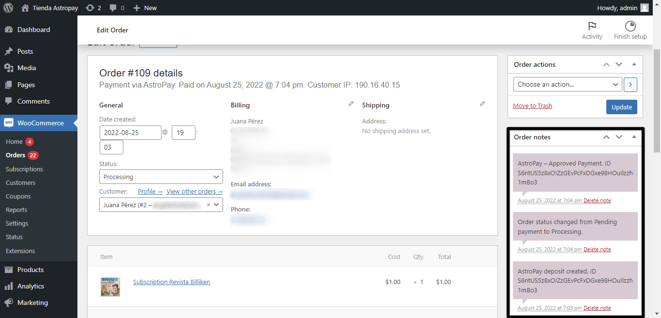661x318 pixels.
Task: Open the Activity panel
Action: pos(592,30)
